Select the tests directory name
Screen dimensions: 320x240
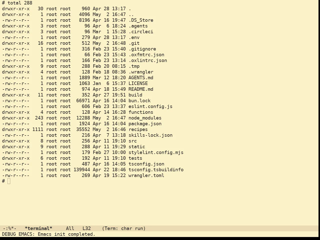point(135,158)
